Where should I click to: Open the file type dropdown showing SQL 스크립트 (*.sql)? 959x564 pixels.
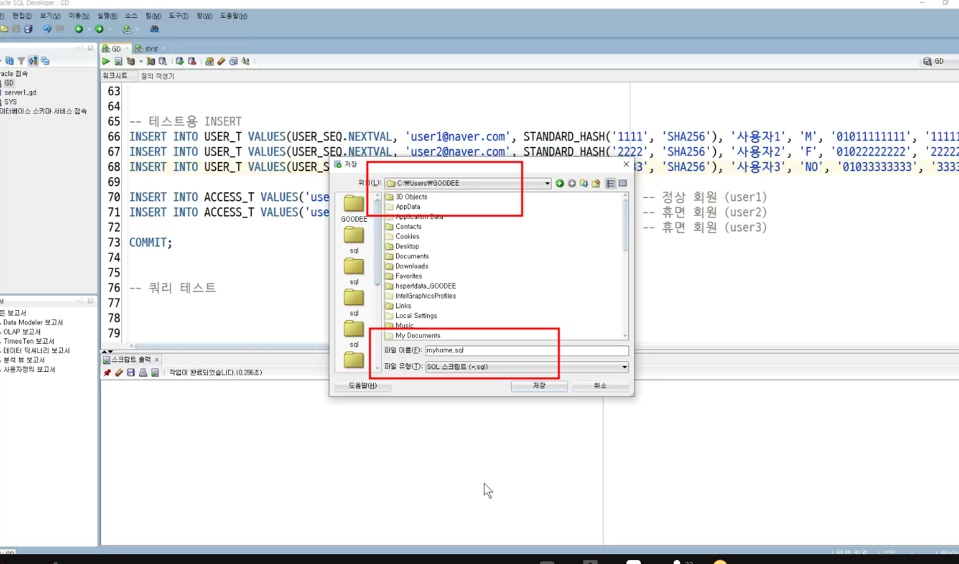[527, 367]
